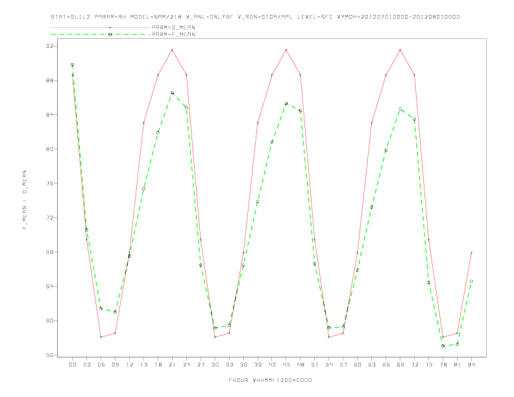The height and width of the screenshot is (397, 514).
Task: Click x-axis tick label 39
Action: click(258, 365)
